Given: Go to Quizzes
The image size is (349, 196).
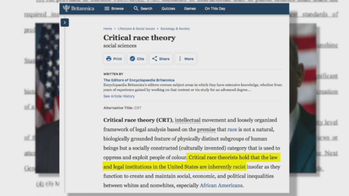Looking at the screenshot, I should (x=168, y=8).
